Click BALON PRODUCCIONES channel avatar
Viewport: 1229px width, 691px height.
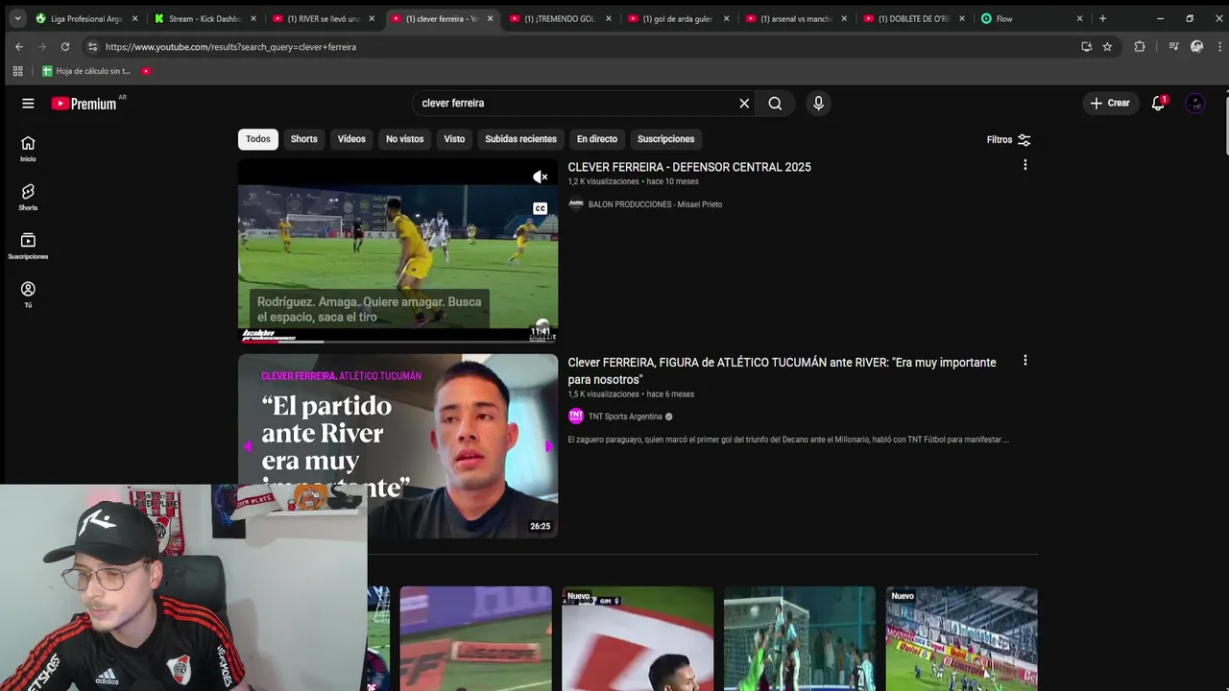pos(576,204)
